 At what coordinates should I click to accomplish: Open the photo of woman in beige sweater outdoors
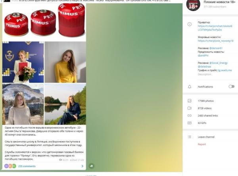point(23,104)
